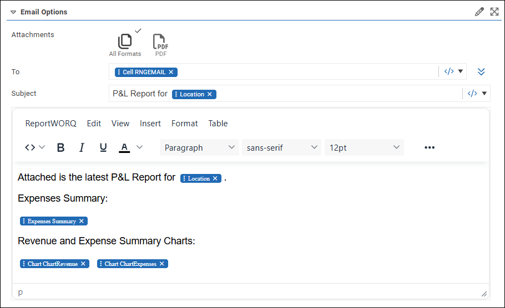Show more toolbar options with ellipsis button
This screenshot has width=505, height=308.
coord(429,147)
